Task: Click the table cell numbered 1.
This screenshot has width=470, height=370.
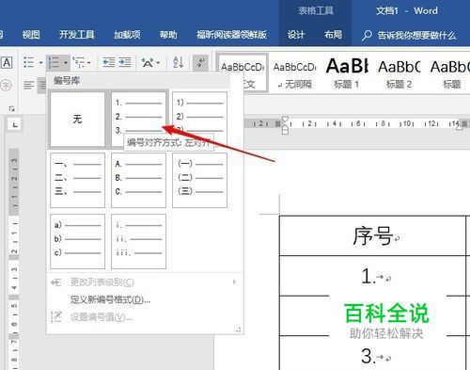Action: coord(372,276)
